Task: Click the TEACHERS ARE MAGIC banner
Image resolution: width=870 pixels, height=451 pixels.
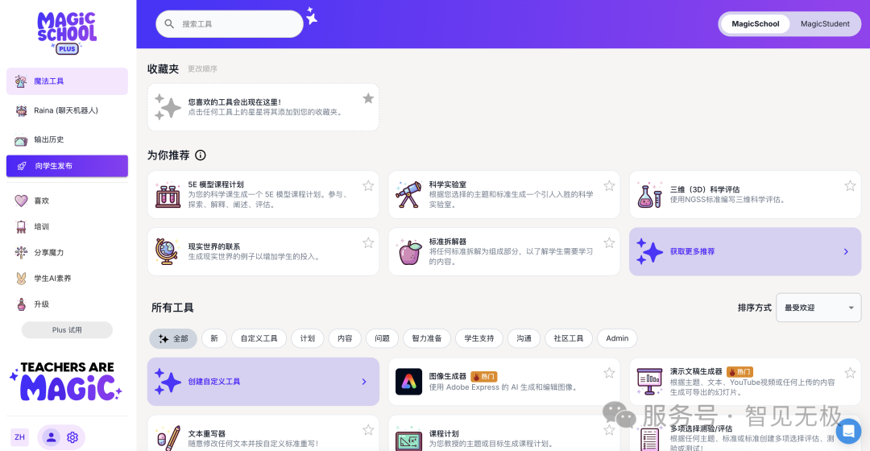Action: point(66,381)
